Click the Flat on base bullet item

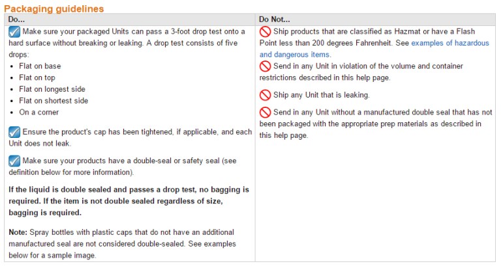(40, 66)
